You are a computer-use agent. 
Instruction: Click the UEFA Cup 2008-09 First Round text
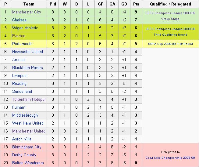pyautogui.click(x=170, y=44)
